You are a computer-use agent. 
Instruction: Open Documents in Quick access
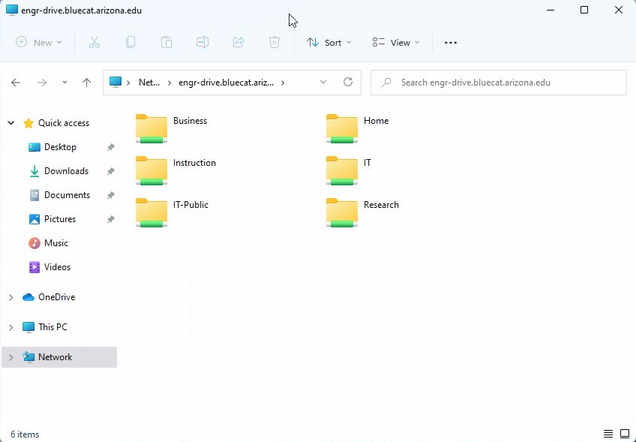tap(67, 195)
